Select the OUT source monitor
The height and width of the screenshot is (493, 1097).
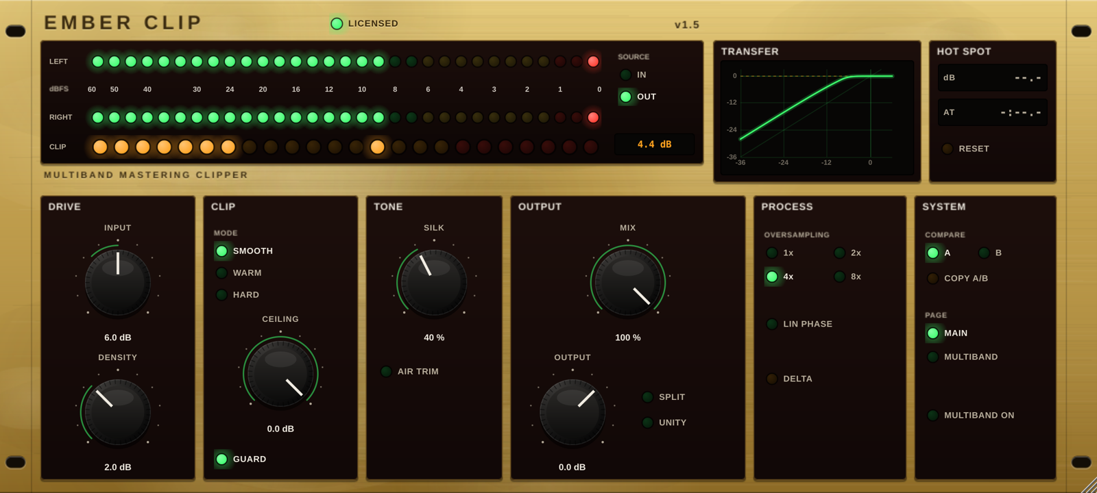(638, 97)
